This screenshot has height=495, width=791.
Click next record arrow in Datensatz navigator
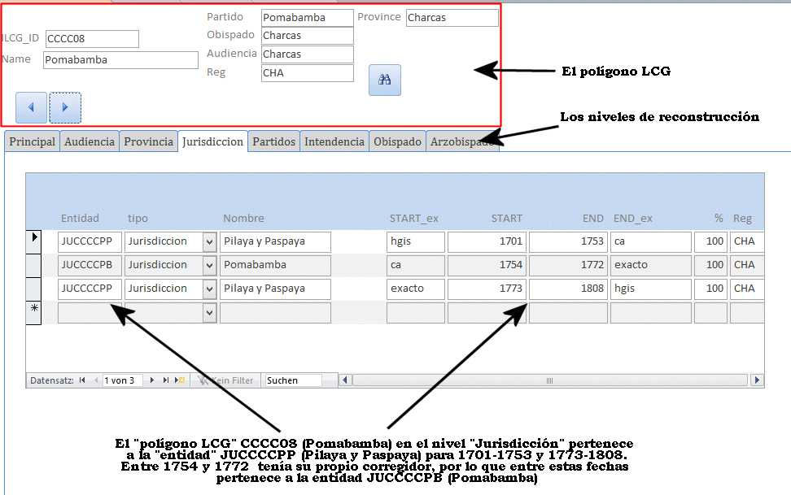coord(152,380)
